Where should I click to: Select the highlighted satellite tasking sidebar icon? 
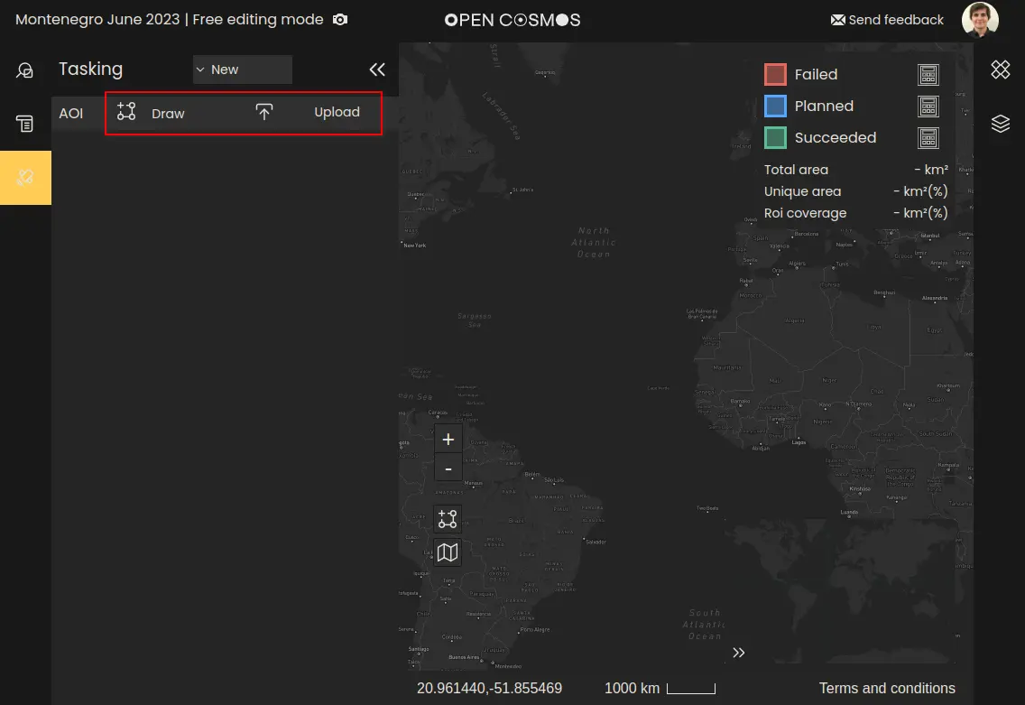25,178
